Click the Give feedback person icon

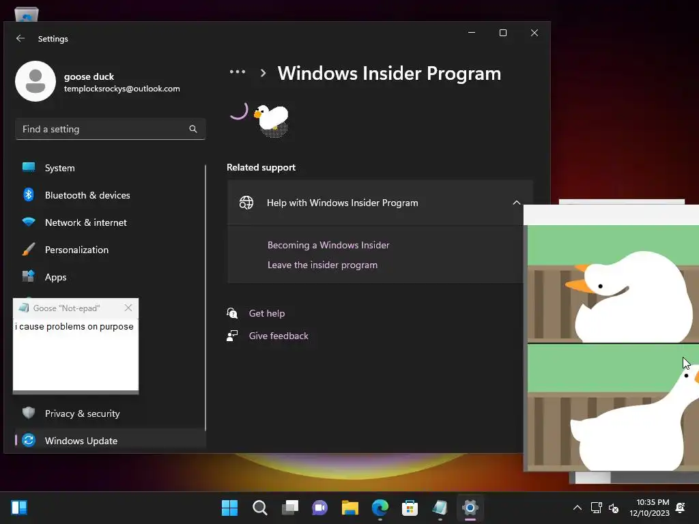coord(232,336)
